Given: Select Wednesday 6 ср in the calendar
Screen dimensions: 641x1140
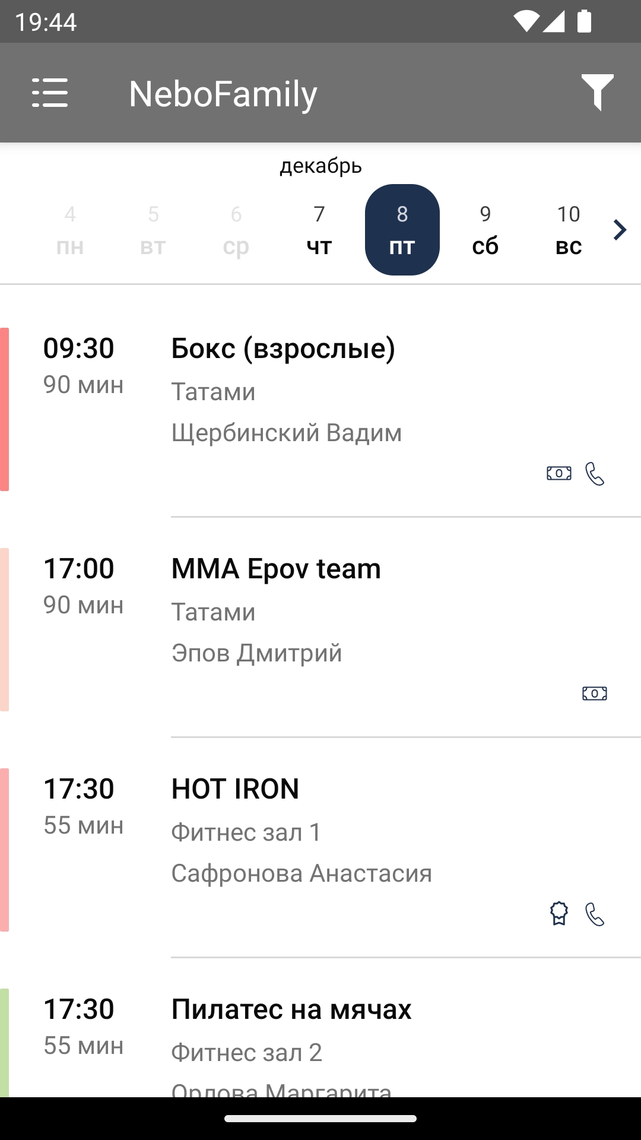Looking at the screenshot, I should click(x=236, y=230).
